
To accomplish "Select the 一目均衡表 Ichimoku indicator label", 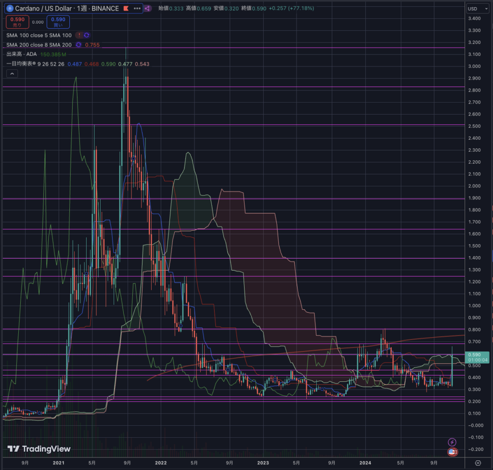I will 21,64.
